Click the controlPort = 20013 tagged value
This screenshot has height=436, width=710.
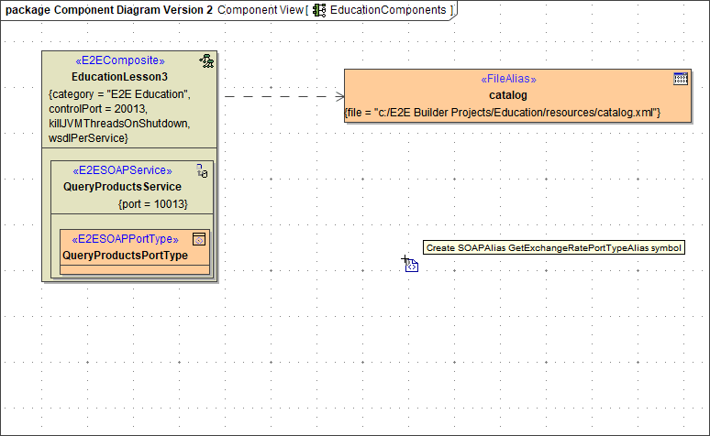pos(91,108)
